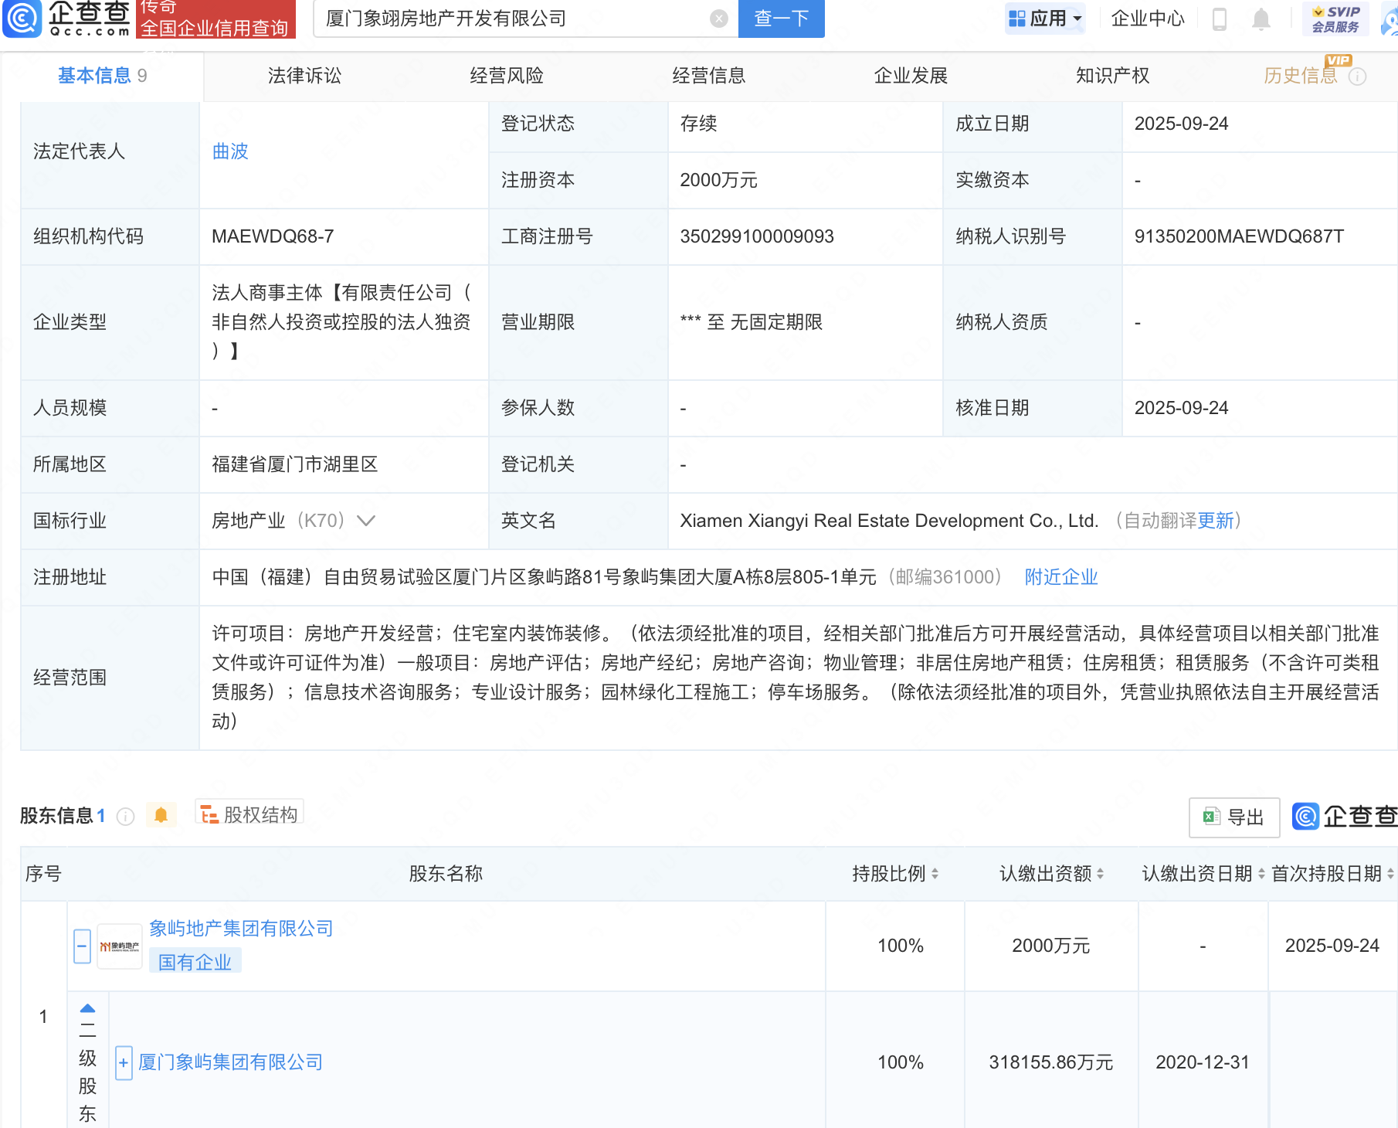1398x1128 pixels.
Task: Switch to the 法律诉讼 tab
Action: click(304, 76)
